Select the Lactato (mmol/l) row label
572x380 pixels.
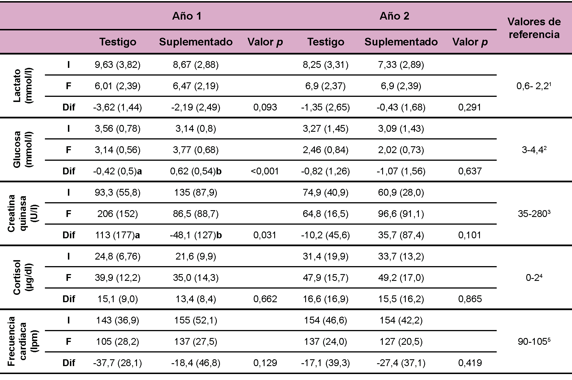[22, 86]
